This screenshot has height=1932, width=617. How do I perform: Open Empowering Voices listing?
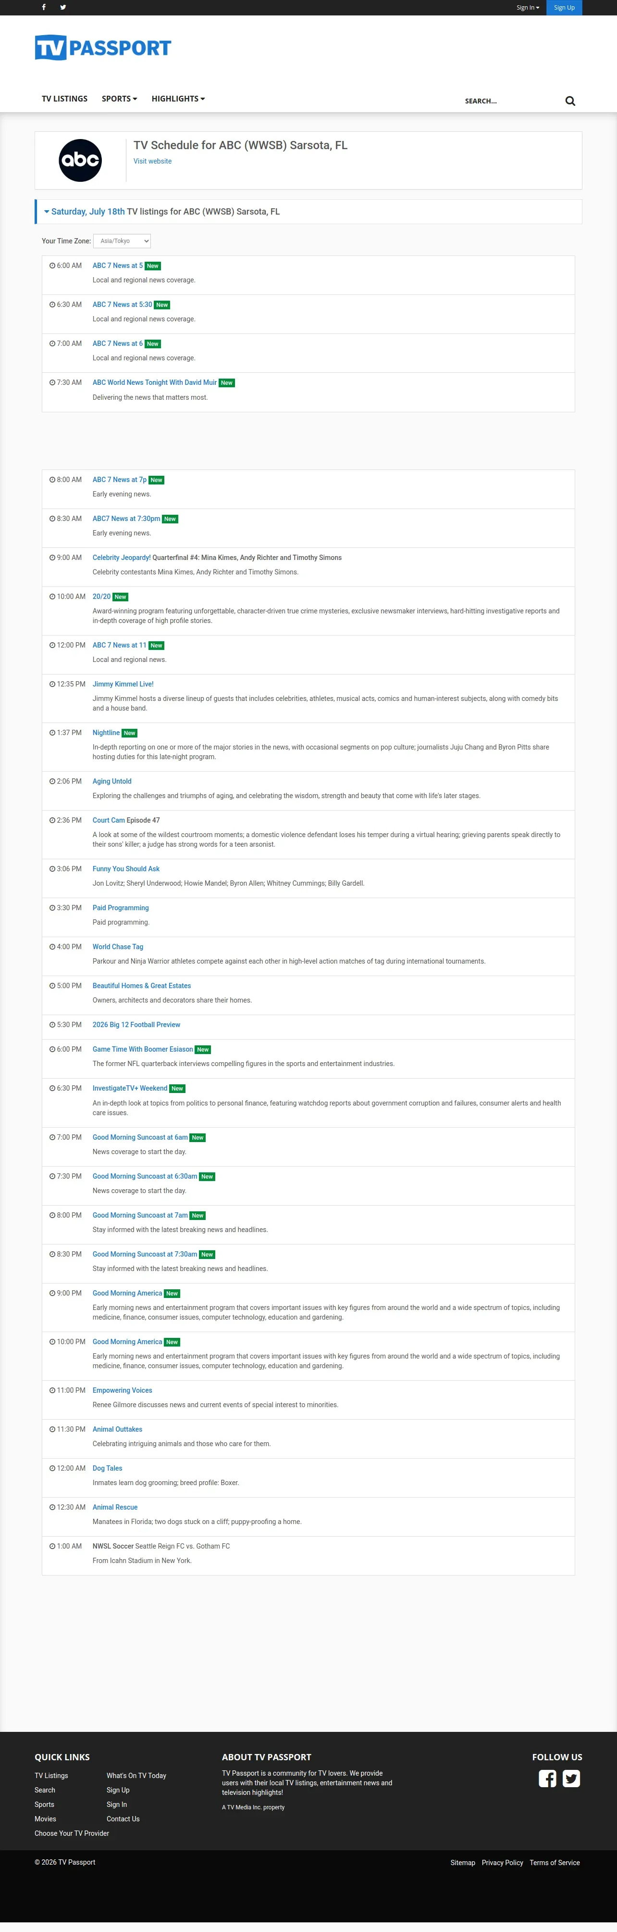[x=122, y=1390]
